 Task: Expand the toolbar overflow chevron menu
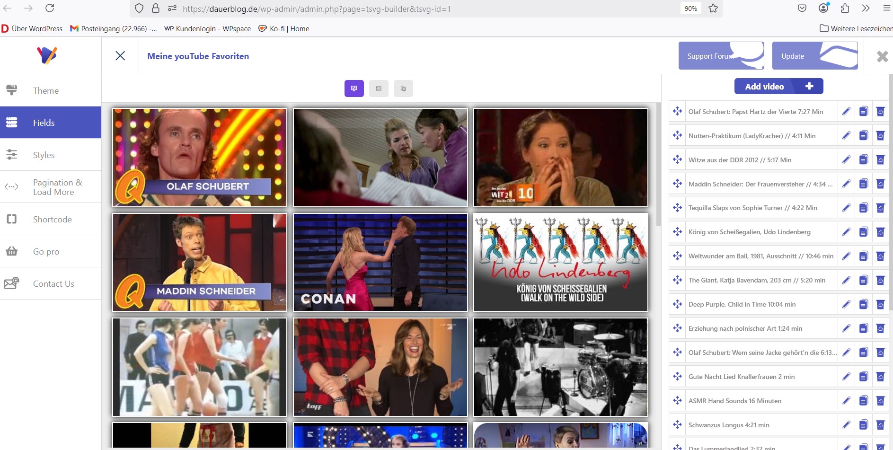pyautogui.click(x=866, y=8)
